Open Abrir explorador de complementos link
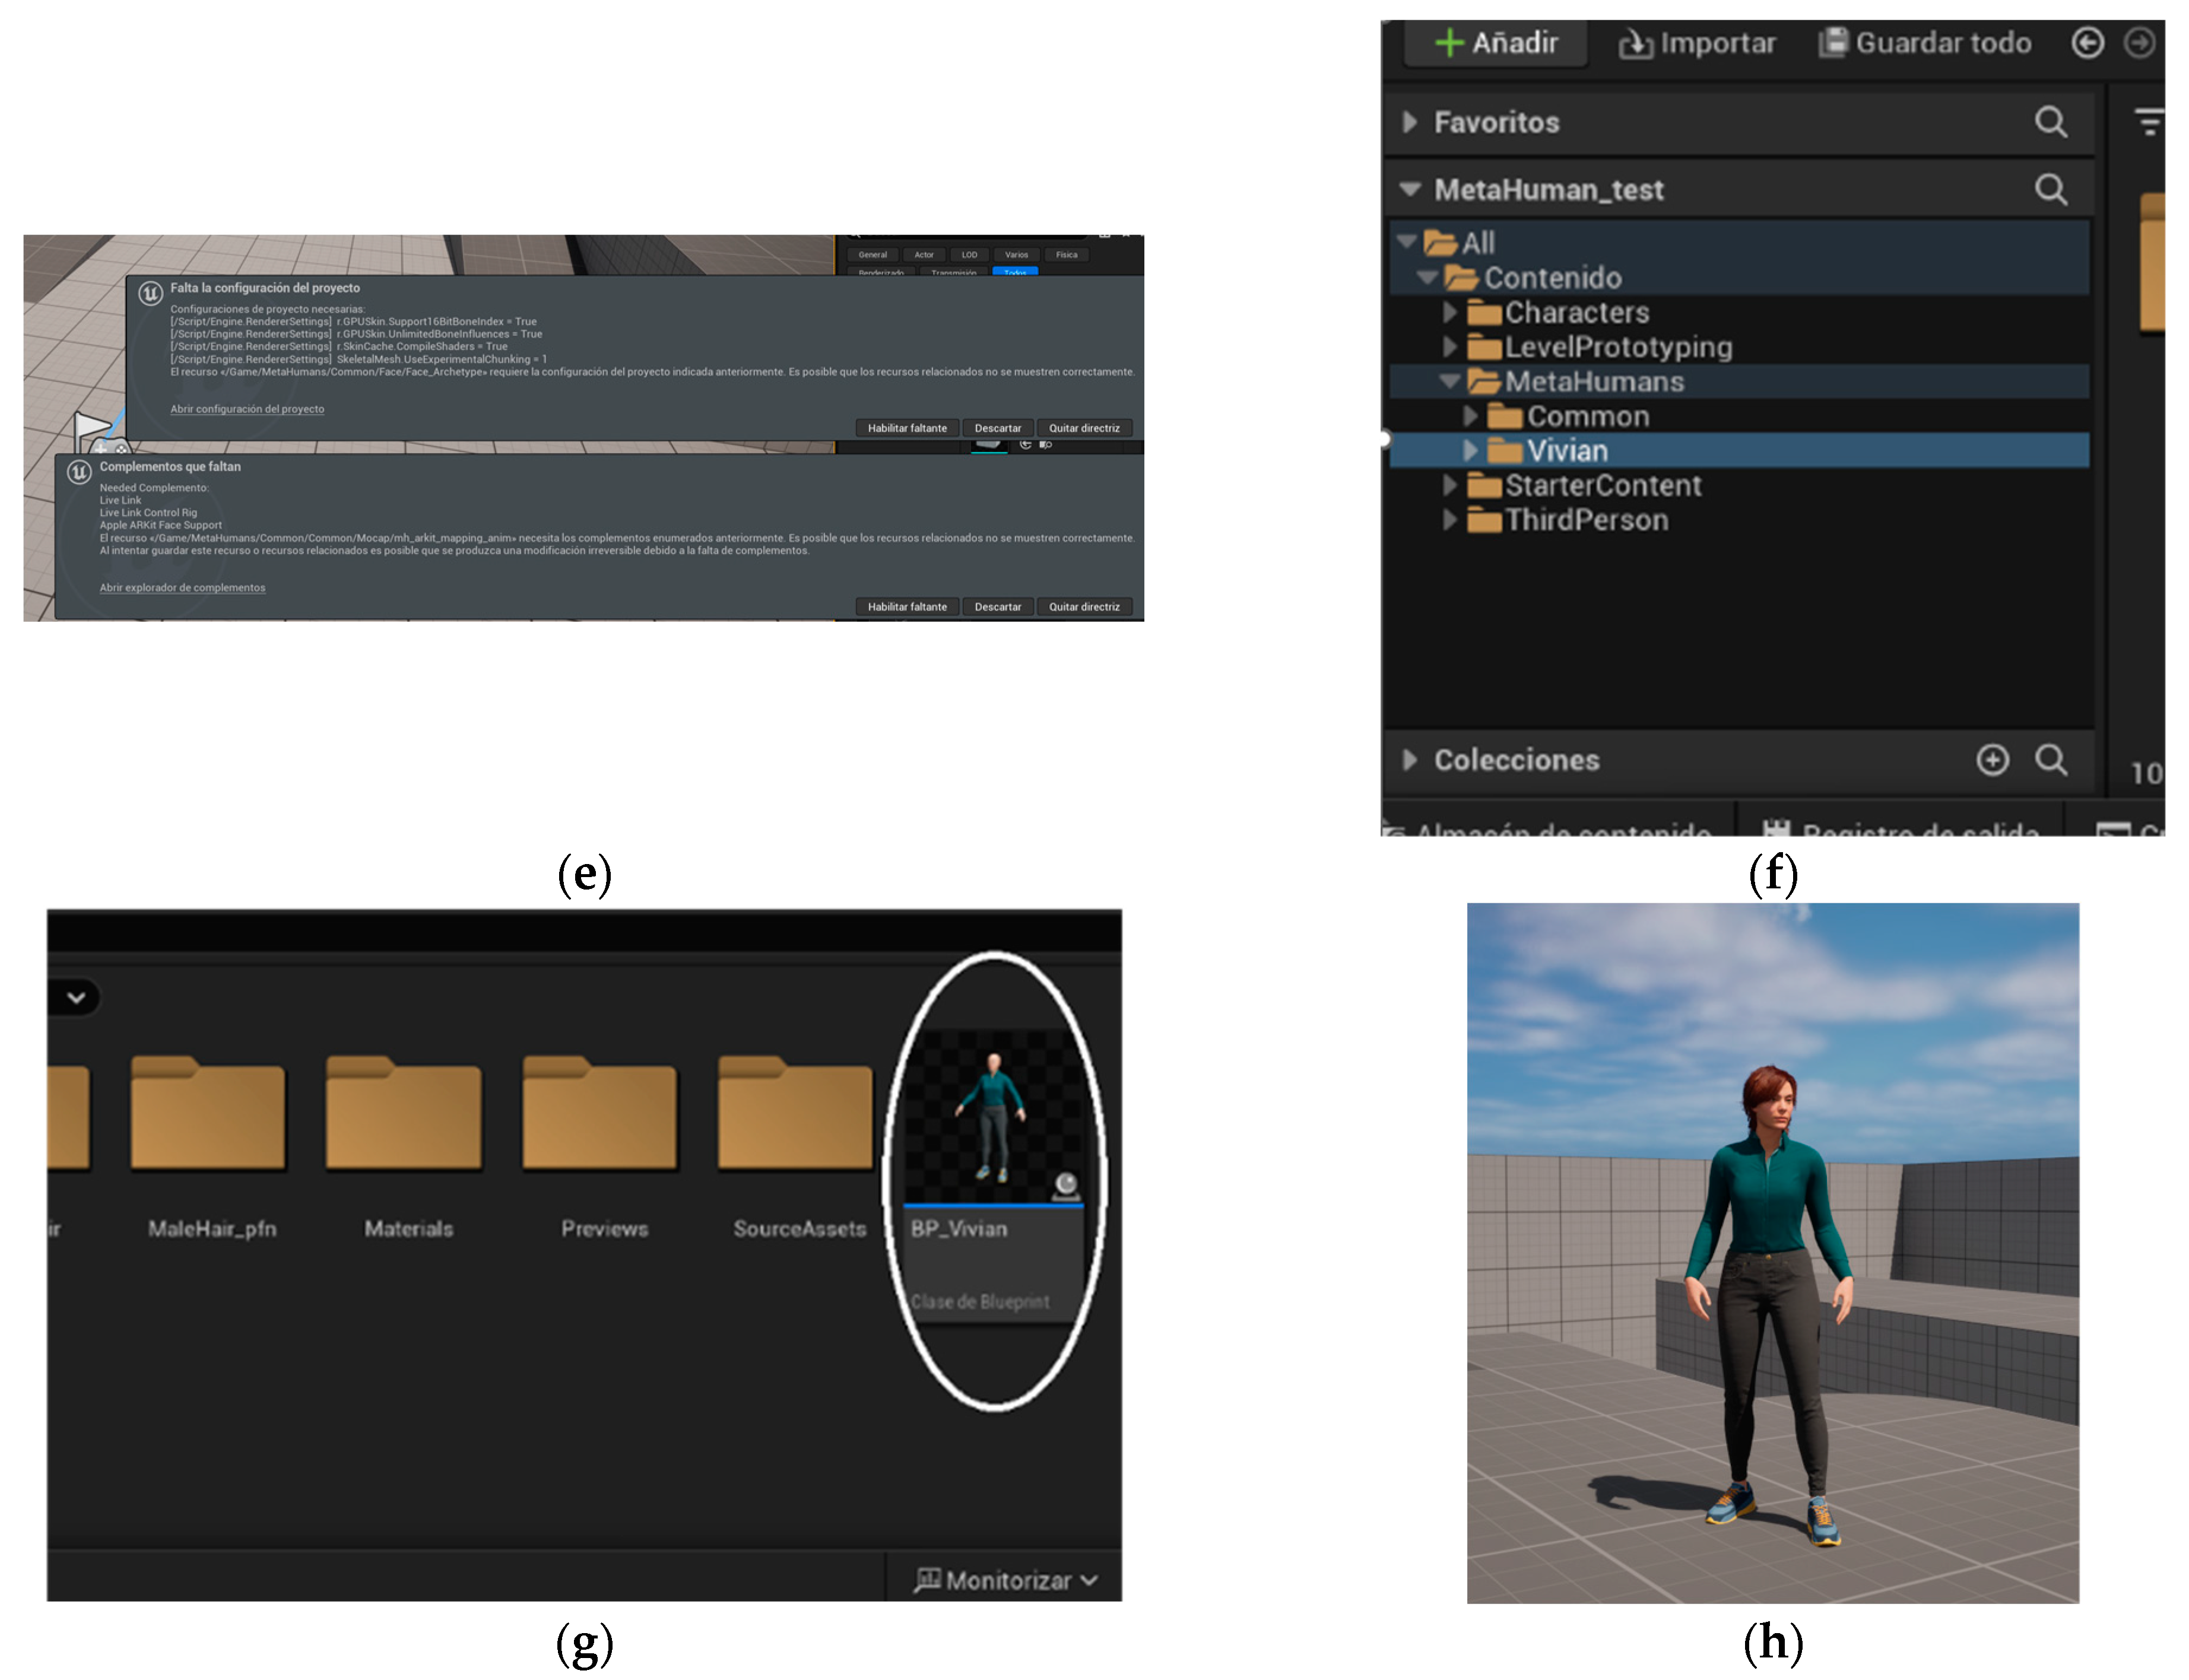This screenshot has height=1680, width=2189. pyautogui.click(x=182, y=588)
